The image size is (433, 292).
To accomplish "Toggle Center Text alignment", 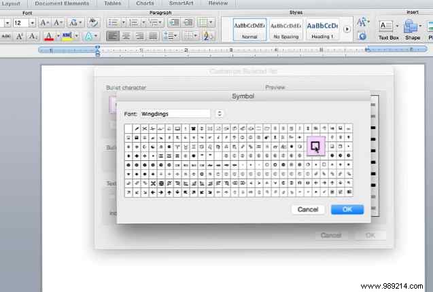I will click(126, 36).
